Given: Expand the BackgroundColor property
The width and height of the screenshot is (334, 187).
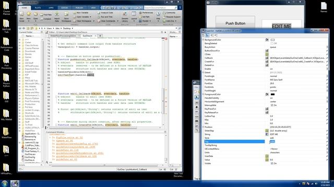Looking at the screenshot, I should (203, 39).
